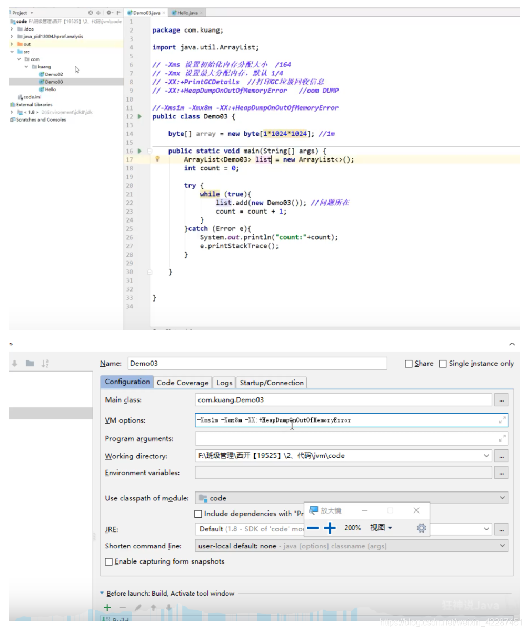Collapse the kuang package arrow
The height and width of the screenshot is (632, 527).
tap(26, 67)
